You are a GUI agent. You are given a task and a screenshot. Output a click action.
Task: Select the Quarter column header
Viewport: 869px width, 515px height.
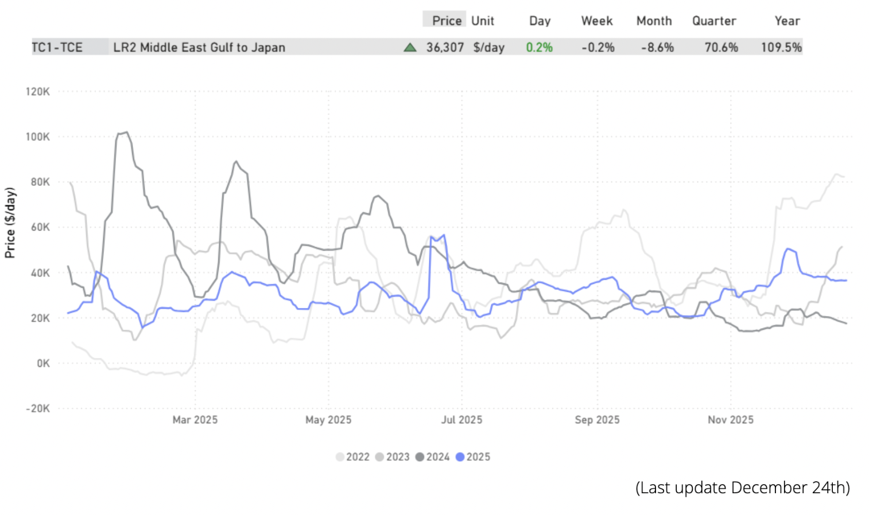click(x=714, y=21)
